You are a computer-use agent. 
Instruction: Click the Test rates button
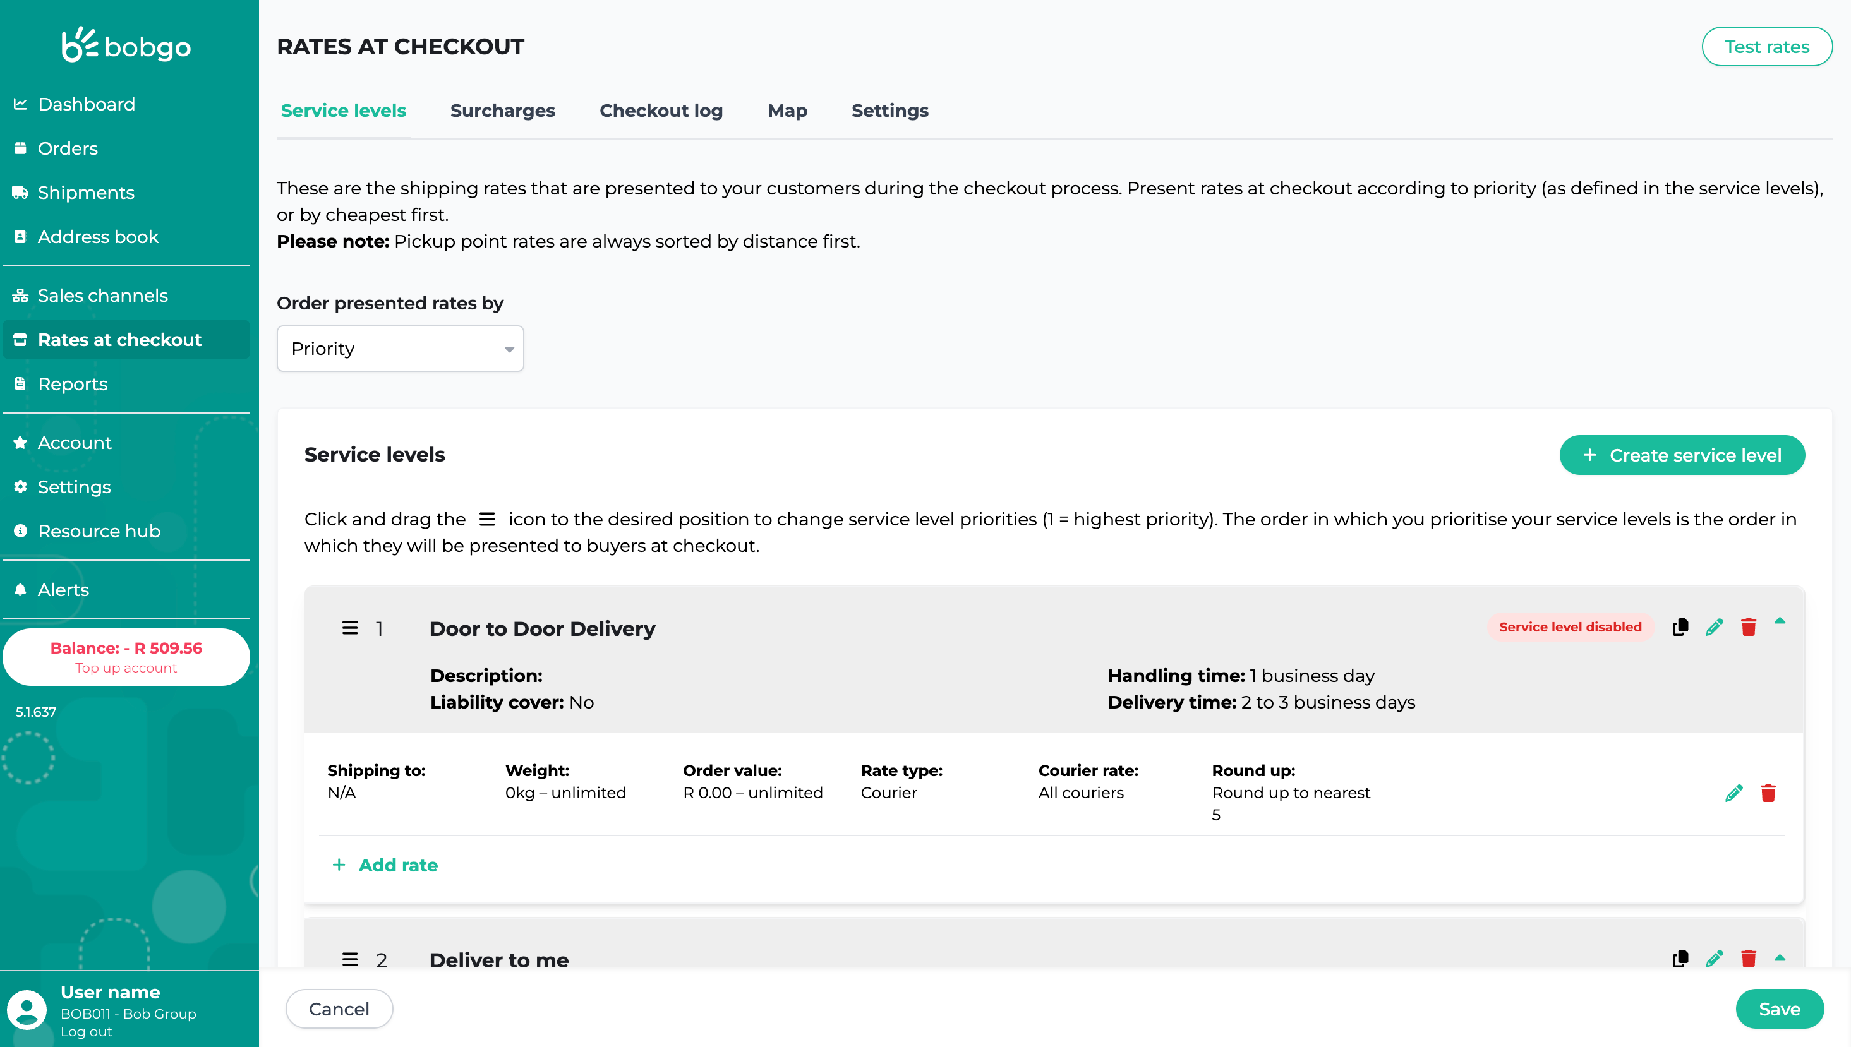[x=1766, y=47]
